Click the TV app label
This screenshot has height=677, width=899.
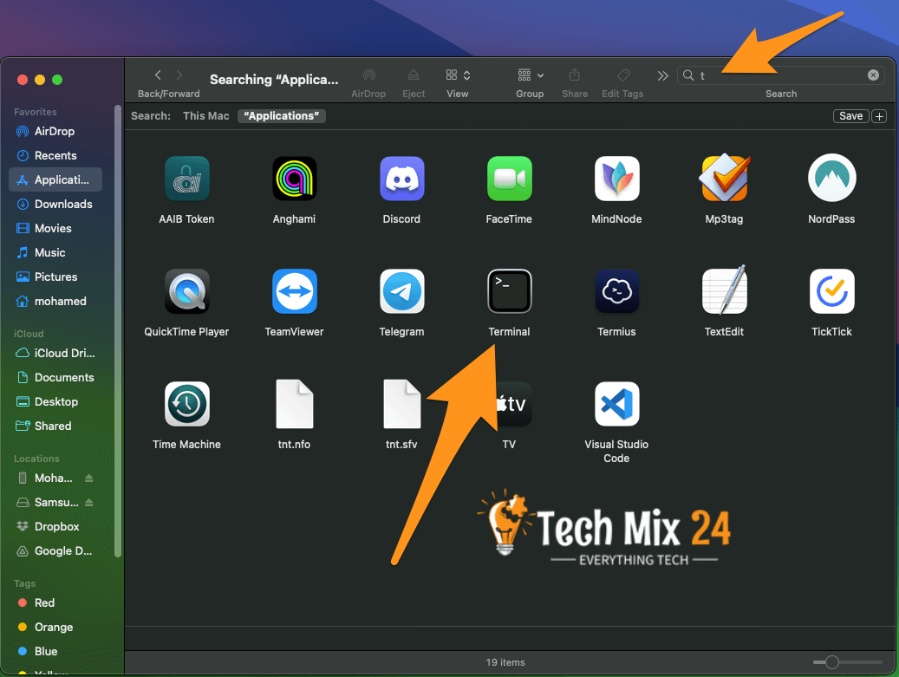(x=509, y=445)
